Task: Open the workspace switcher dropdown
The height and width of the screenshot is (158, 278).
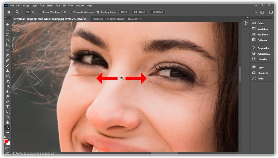Action: point(263,12)
